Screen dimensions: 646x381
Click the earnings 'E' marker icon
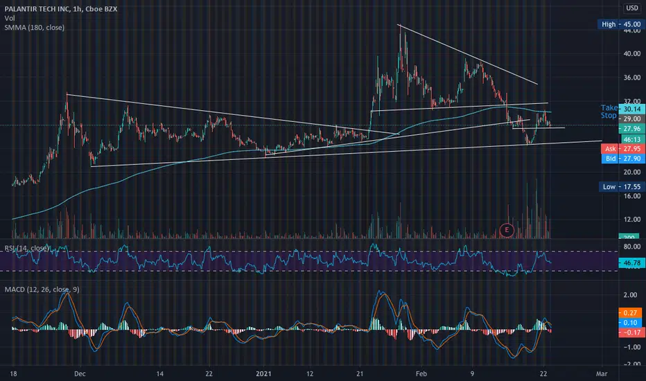coord(507,230)
